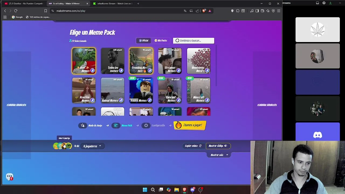Screen dimensions: 345x194
Task: Select the Todos los memes pack
Action: (x=112, y=61)
